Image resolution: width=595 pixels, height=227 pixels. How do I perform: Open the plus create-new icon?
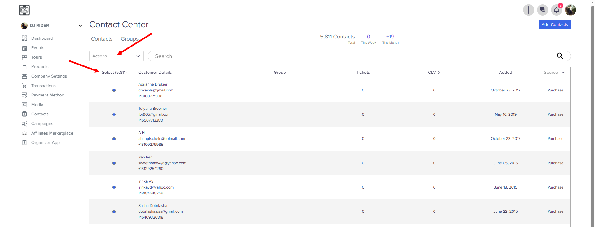528,10
